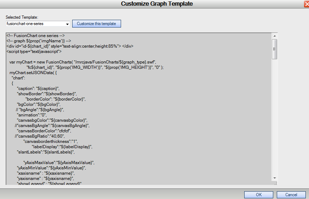This screenshot has height=199, width=309.
Task: Click the <script type="text/javascript"> line
Action: click(34, 52)
